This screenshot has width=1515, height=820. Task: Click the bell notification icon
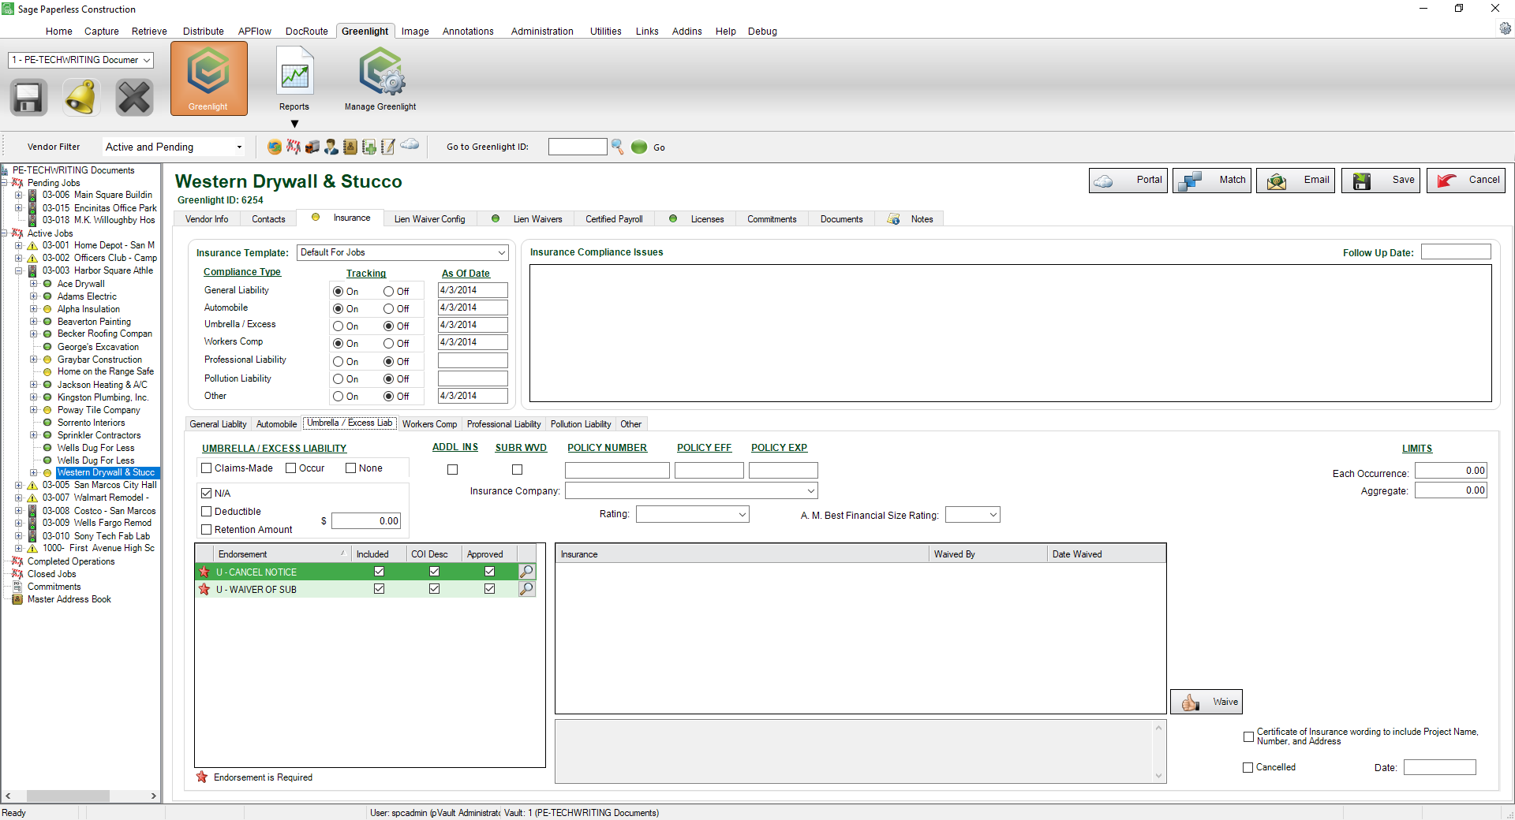click(x=81, y=98)
